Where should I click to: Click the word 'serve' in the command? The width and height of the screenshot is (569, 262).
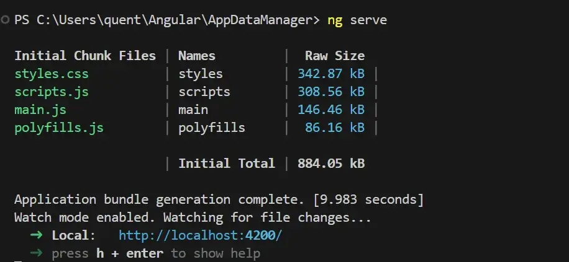(x=368, y=20)
